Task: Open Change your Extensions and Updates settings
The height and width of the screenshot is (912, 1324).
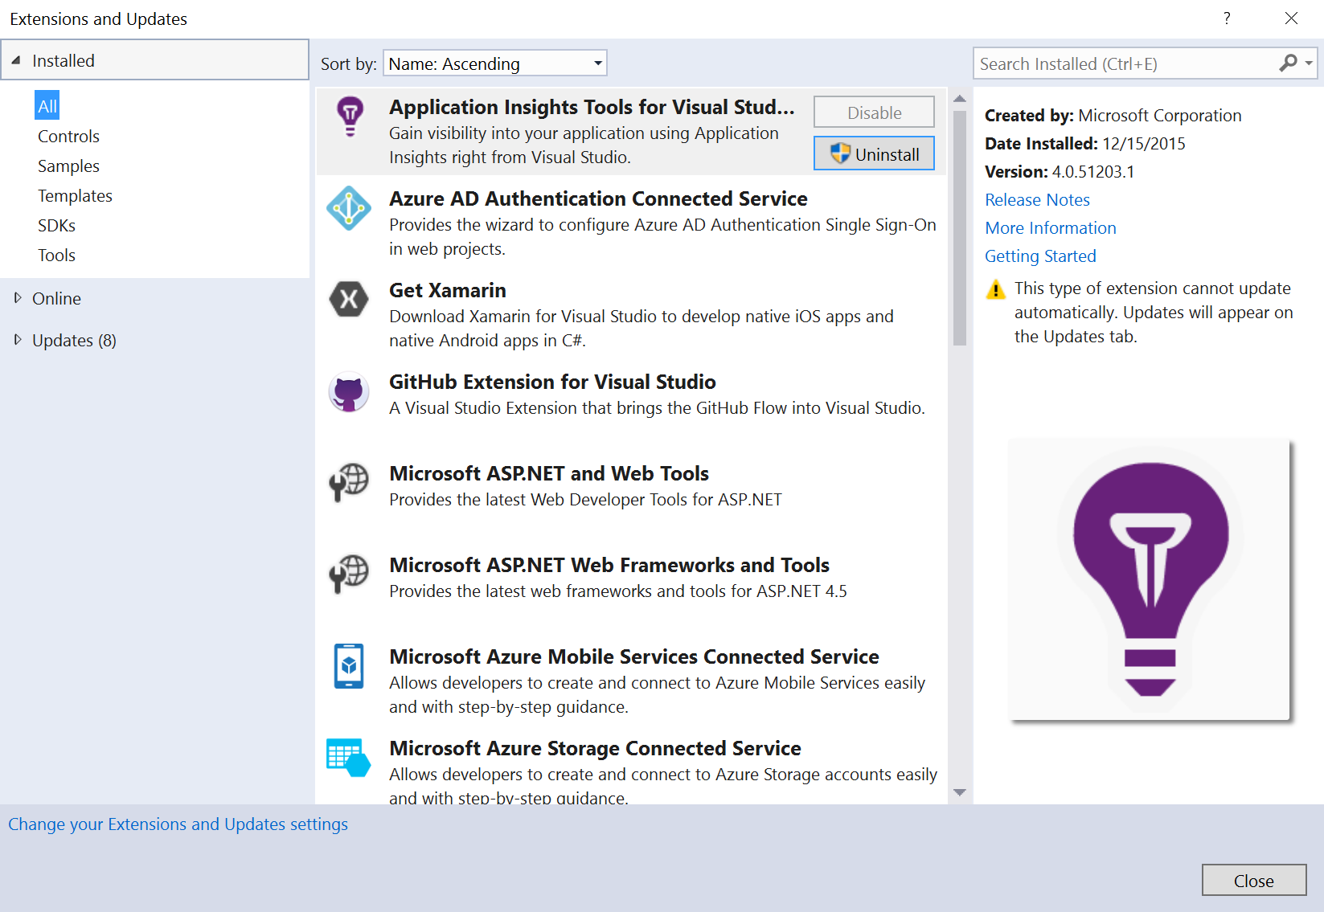Action: (178, 824)
